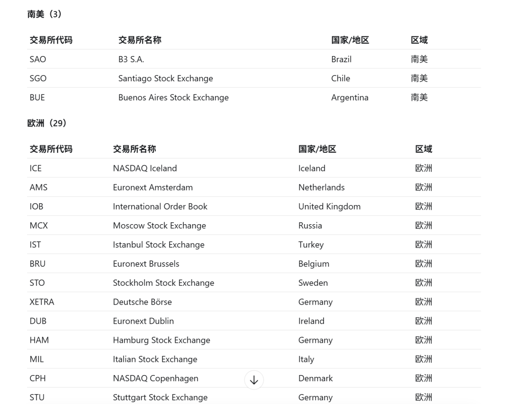Image resolution: width=505 pixels, height=404 pixels.
Task: Click the SGO exchange code cell
Action: click(38, 78)
